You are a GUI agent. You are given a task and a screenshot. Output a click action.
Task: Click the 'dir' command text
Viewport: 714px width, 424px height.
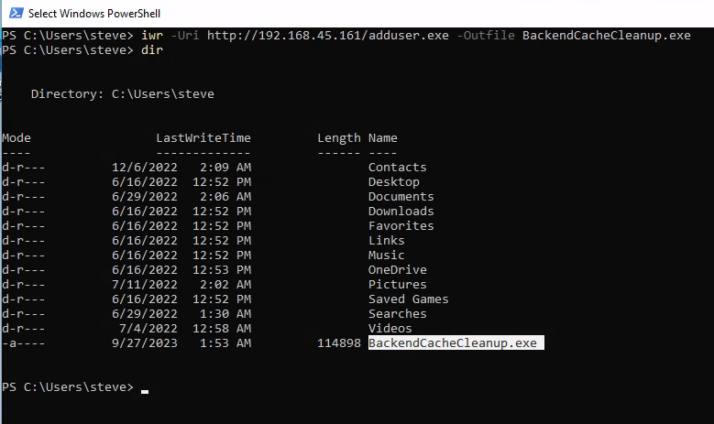152,50
